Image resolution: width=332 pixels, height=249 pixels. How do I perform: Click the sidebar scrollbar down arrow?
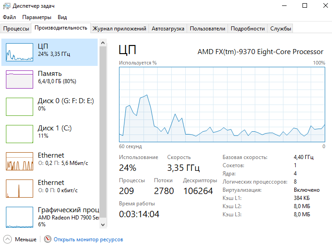[x=103, y=225]
